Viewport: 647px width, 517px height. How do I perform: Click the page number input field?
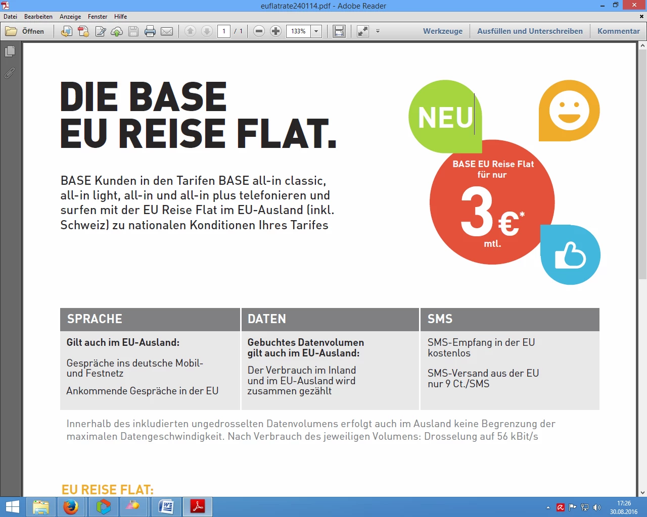point(224,31)
